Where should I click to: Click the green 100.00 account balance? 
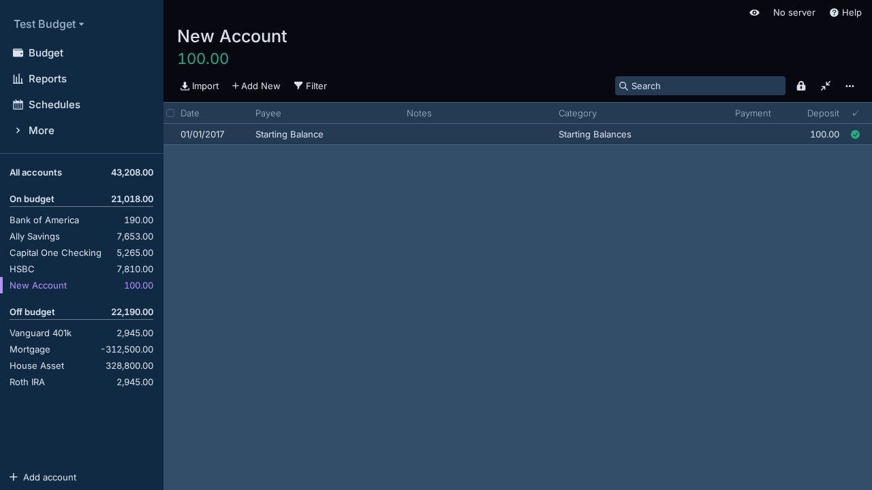pyautogui.click(x=203, y=59)
